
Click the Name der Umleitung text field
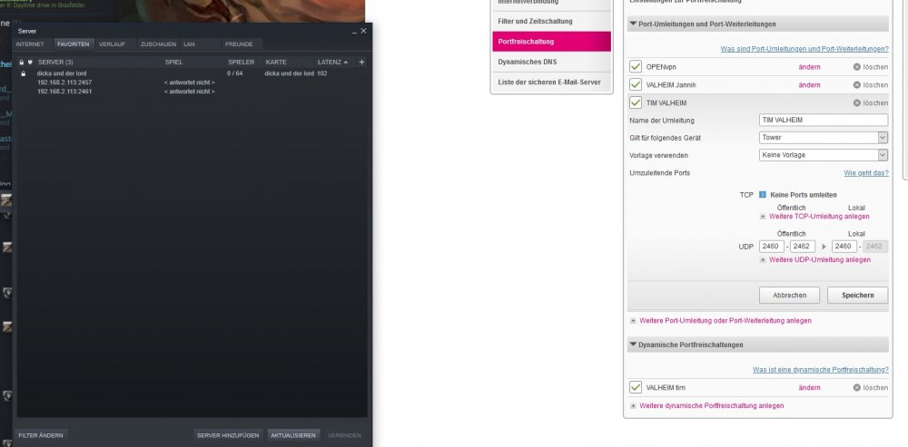pos(824,121)
